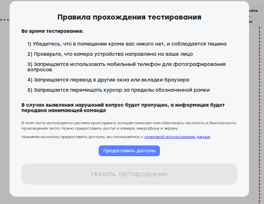Click the dimmed backdrop below the dialog
264x204 pixels.
pos(129,200)
